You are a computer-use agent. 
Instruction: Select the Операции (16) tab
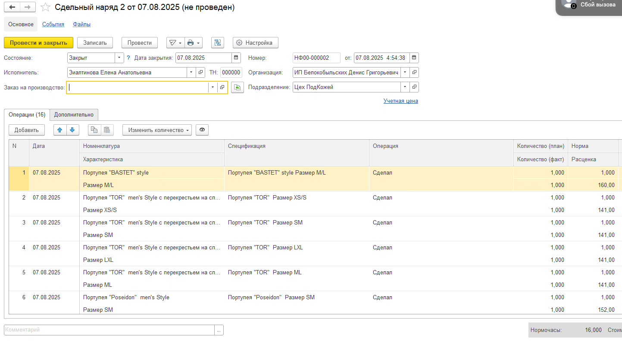[x=27, y=115]
